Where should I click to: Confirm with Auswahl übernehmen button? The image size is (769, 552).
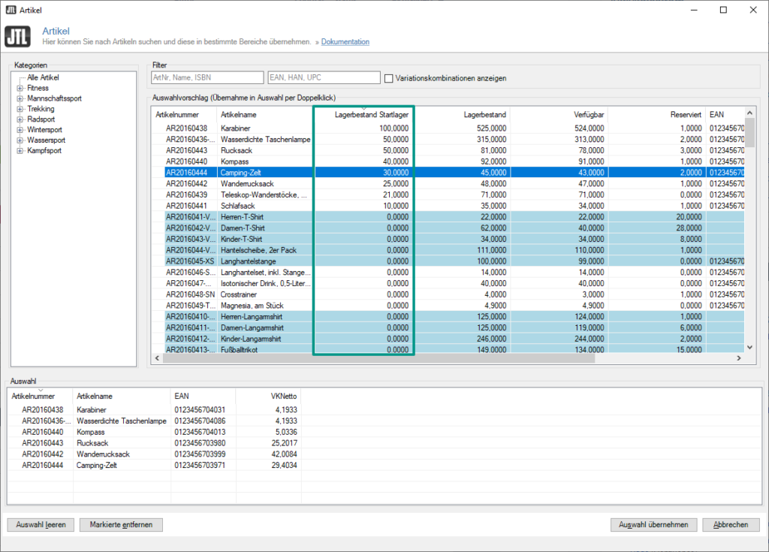click(x=654, y=525)
